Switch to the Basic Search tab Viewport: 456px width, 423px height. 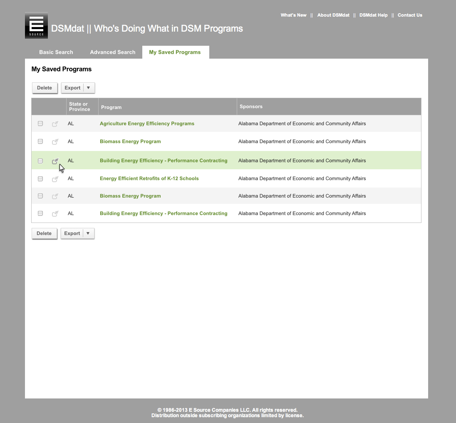pos(56,52)
